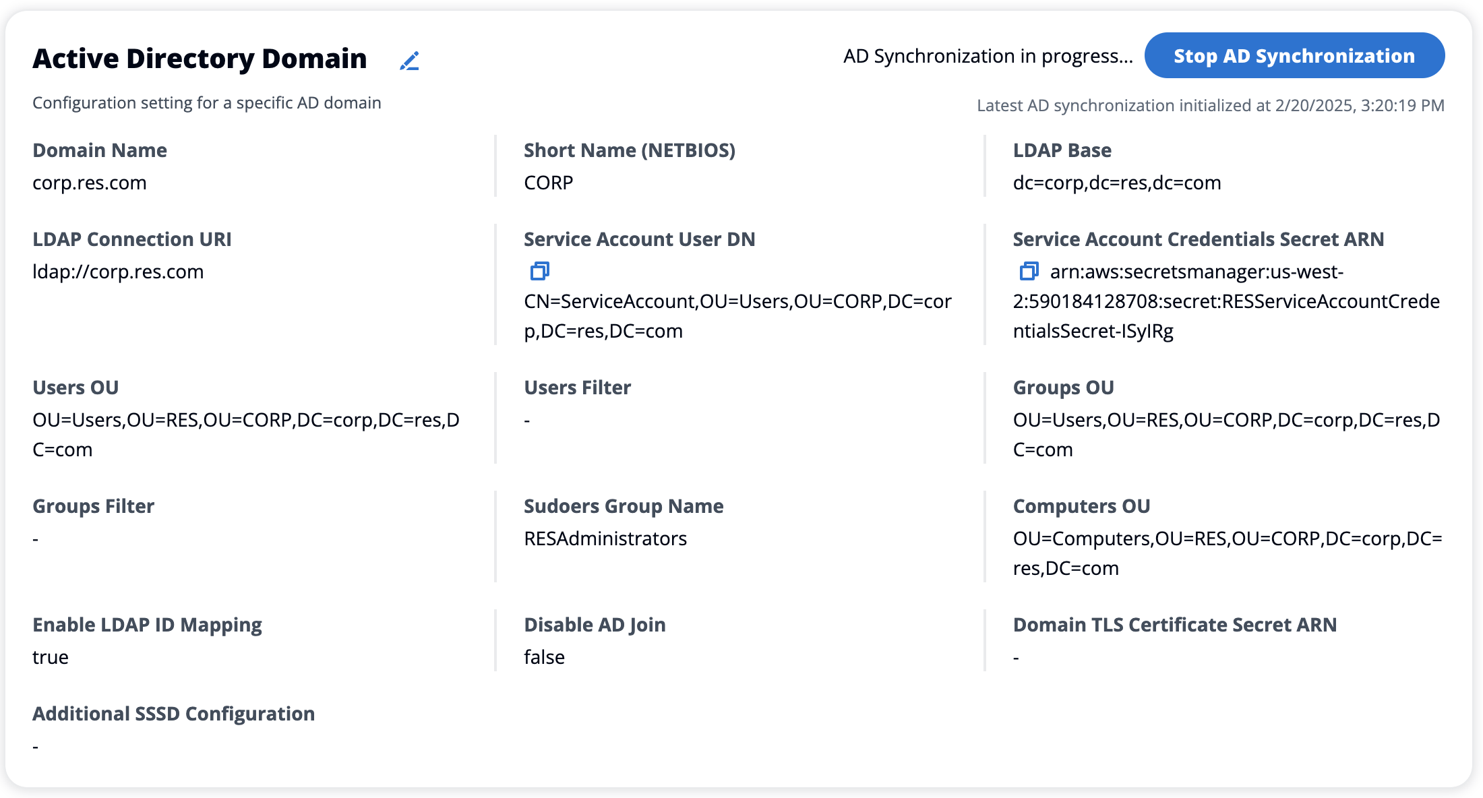Click the Domain TLS Certificate Secret ARN dash
Image resolution: width=1483 pixels, height=798 pixels.
[1016, 656]
